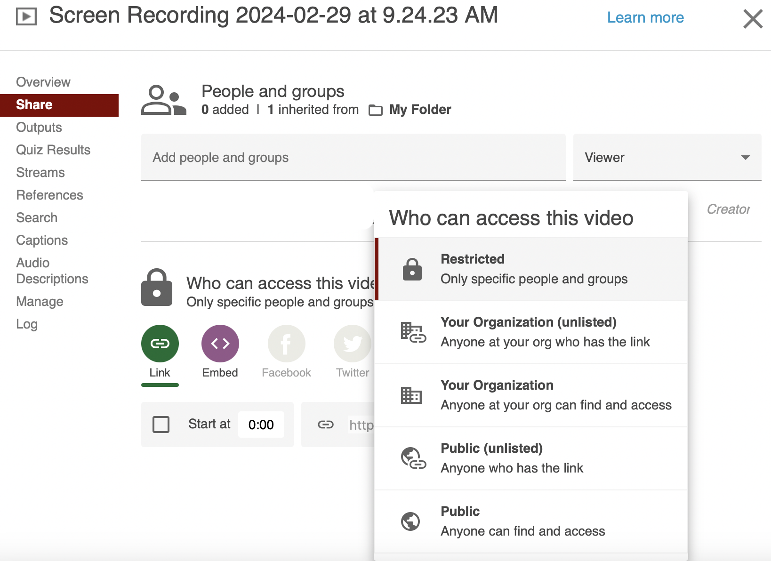Enable the Start at checkbox
Viewport: 771px width, 561px height.
tap(161, 425)
